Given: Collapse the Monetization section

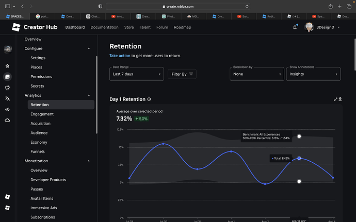Looking at the screenshot, I should (89, 161).
